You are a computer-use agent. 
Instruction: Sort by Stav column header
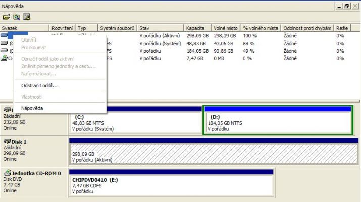[x=161, y=28]
